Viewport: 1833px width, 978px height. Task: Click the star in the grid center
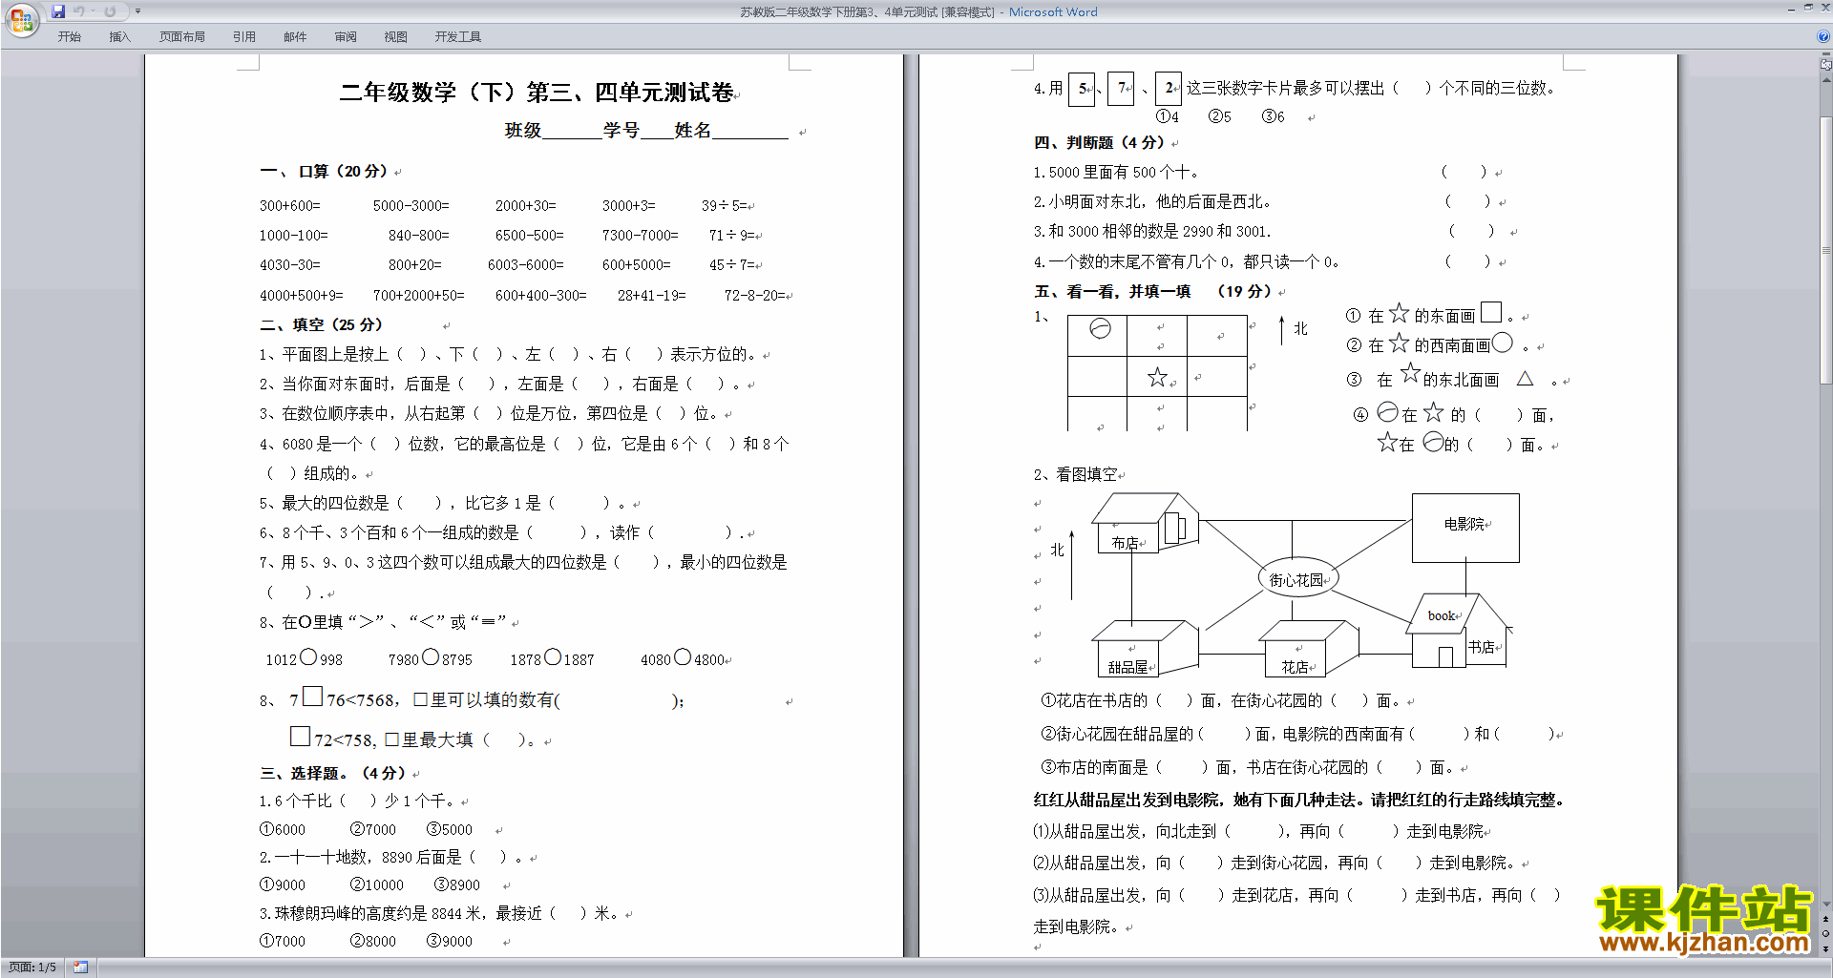pos(1157,378)
